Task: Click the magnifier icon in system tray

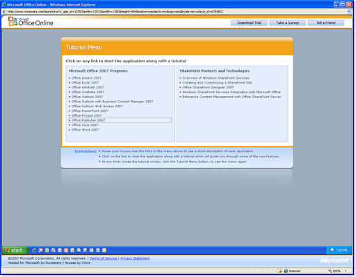Action: (x=332, y=250)
